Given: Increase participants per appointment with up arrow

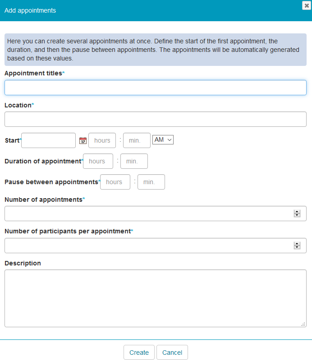Looking at the screenshot, I should (x=297, y=244).
